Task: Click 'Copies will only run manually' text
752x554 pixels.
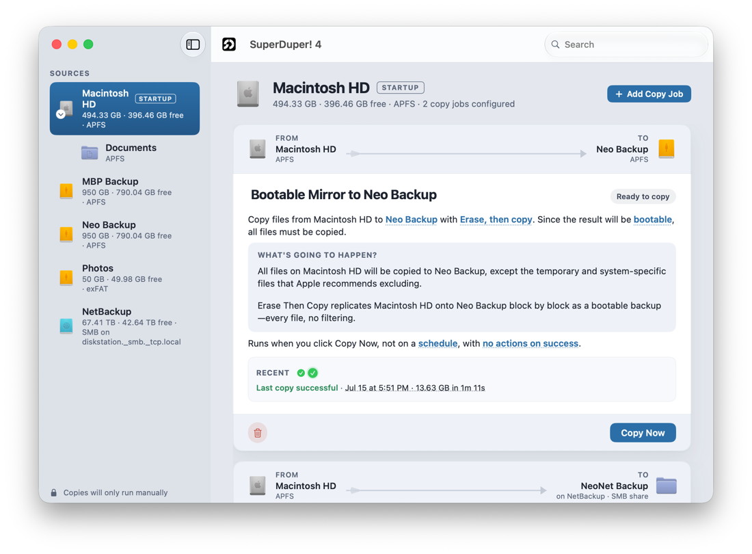Action: tap(116, 492)
